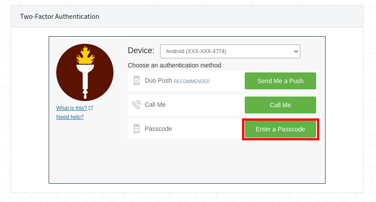Click the torch logo image
Image resolution: width=376 pixels, height=202 pixels.
pos(85,72)
